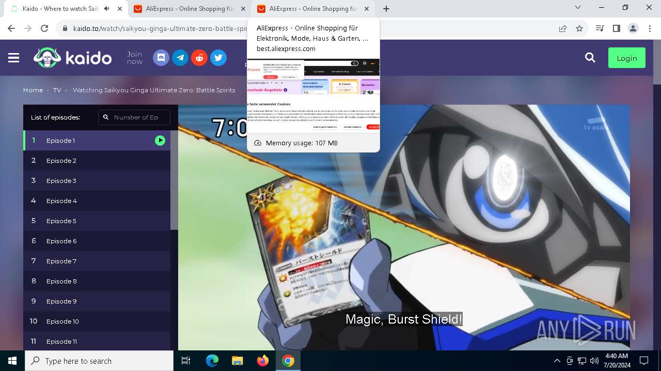Go forward in the browser
The image size is (661, 371).
pyautogui.click(x=28, y=28)
